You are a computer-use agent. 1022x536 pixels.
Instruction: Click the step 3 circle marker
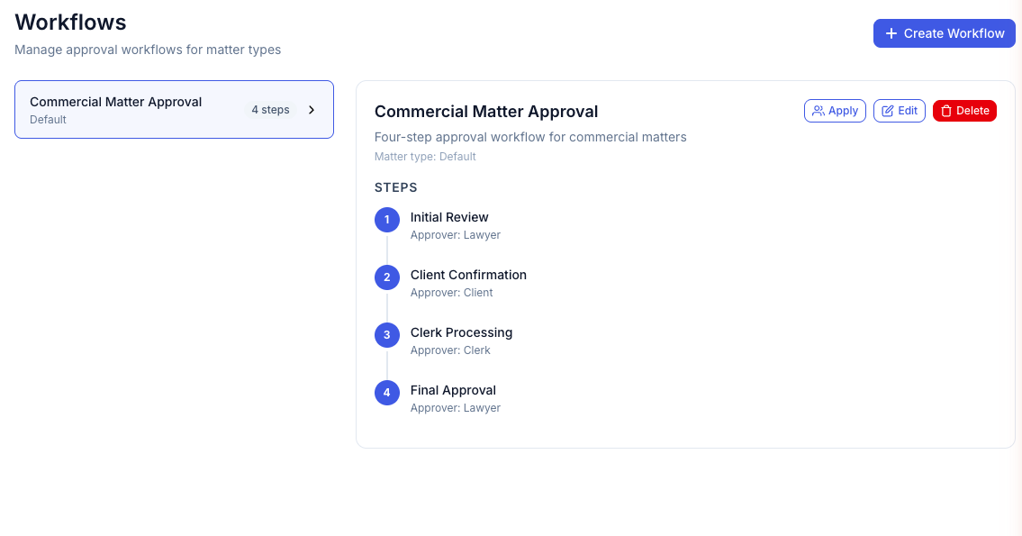point(387,335)
